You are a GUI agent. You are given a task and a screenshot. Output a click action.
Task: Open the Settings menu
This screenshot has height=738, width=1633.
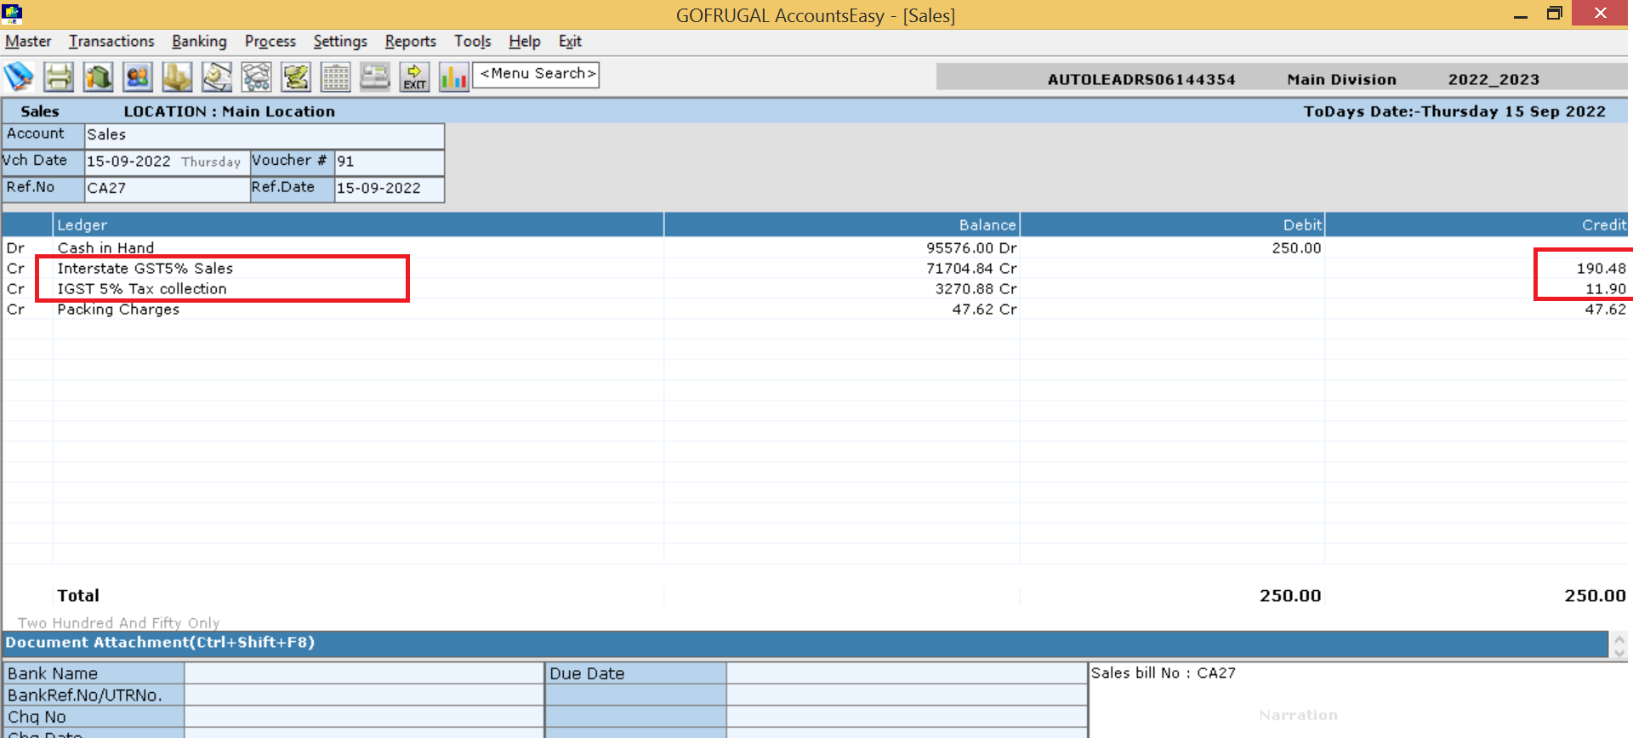340,41
